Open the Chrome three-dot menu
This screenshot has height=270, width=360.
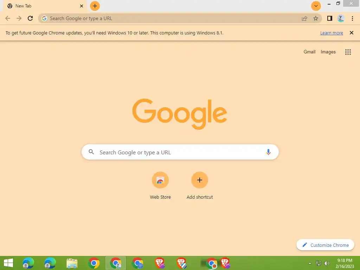coord(352,18)
